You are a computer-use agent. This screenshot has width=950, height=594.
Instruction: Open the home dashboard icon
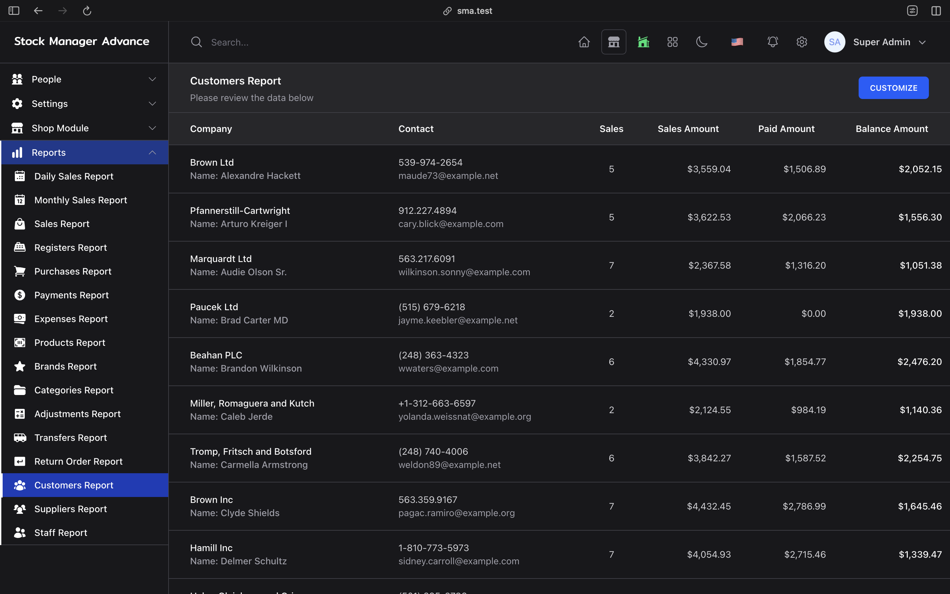pyautogui.click(x=584, y=42)
